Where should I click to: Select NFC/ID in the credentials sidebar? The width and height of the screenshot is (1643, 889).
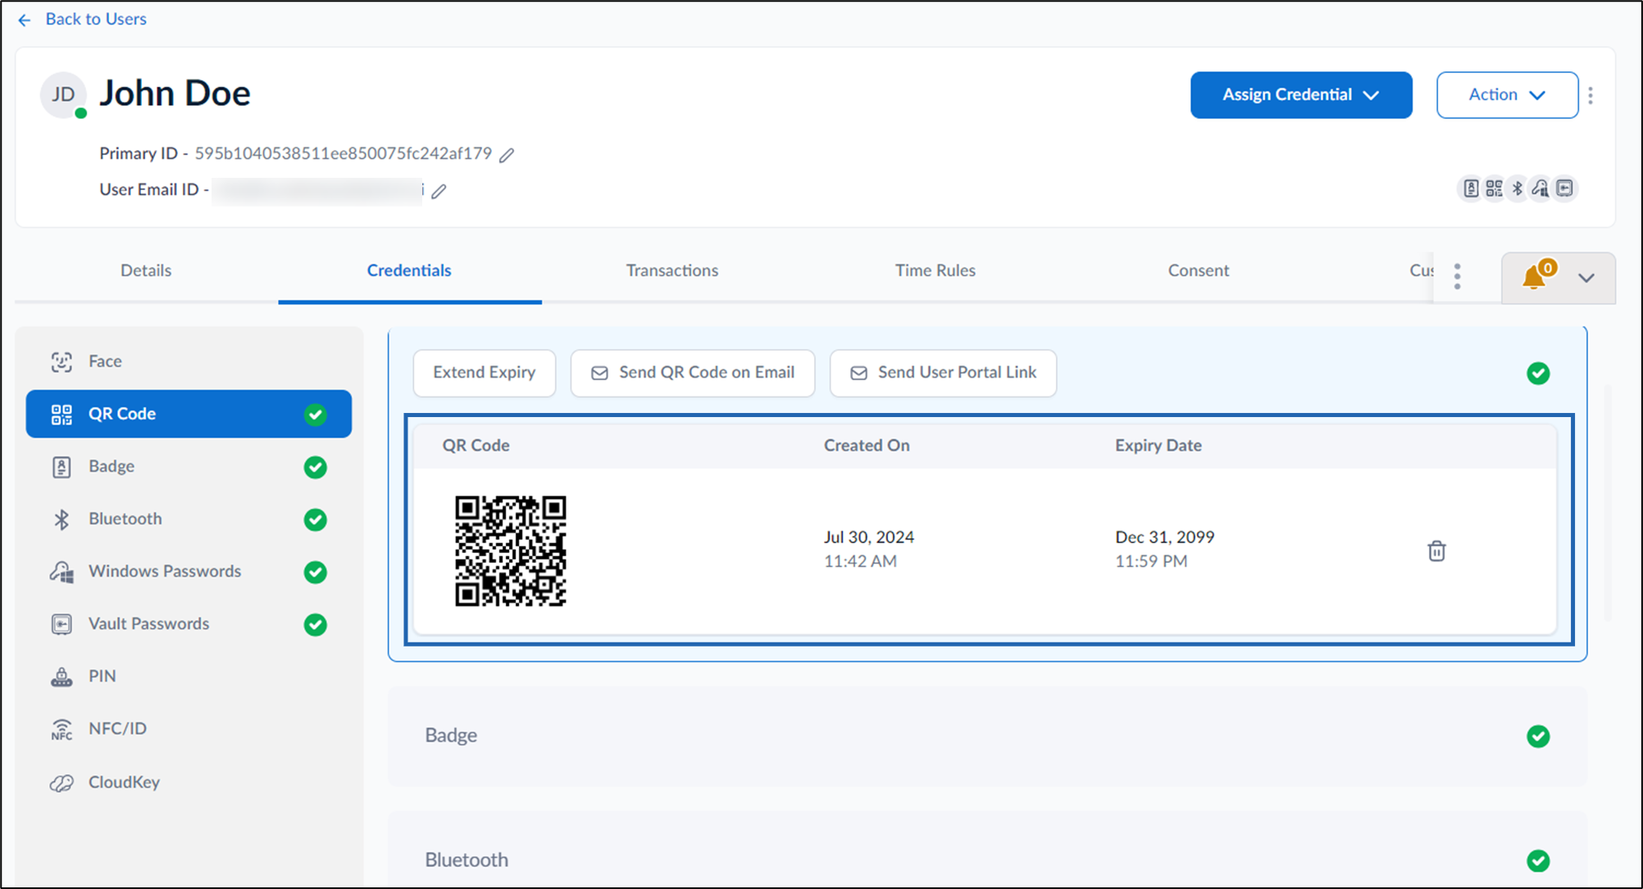click(x=189, y=728)
